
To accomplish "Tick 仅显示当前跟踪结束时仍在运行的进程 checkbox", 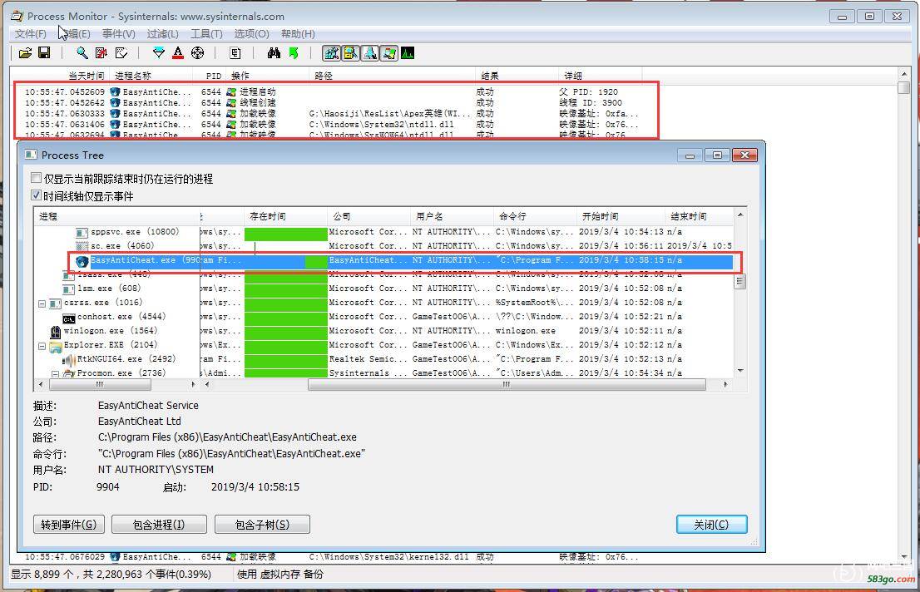I will click(37, 178).
